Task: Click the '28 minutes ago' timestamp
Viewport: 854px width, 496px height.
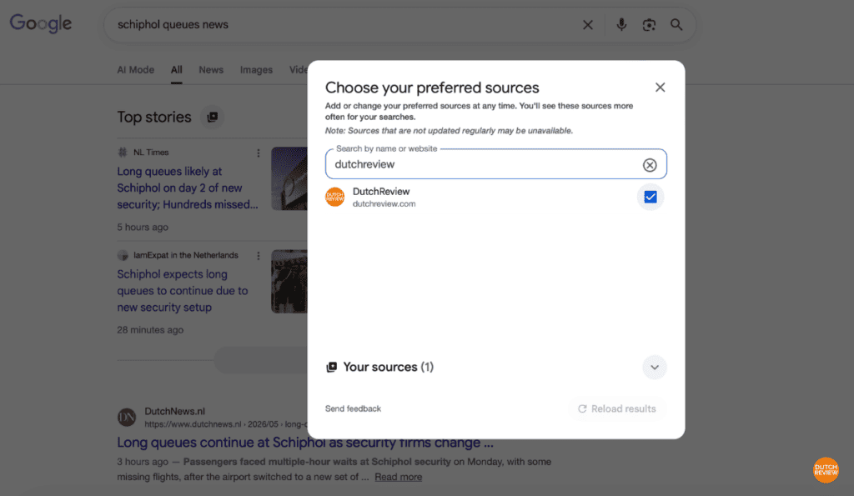Action: [x=150, y=330]
